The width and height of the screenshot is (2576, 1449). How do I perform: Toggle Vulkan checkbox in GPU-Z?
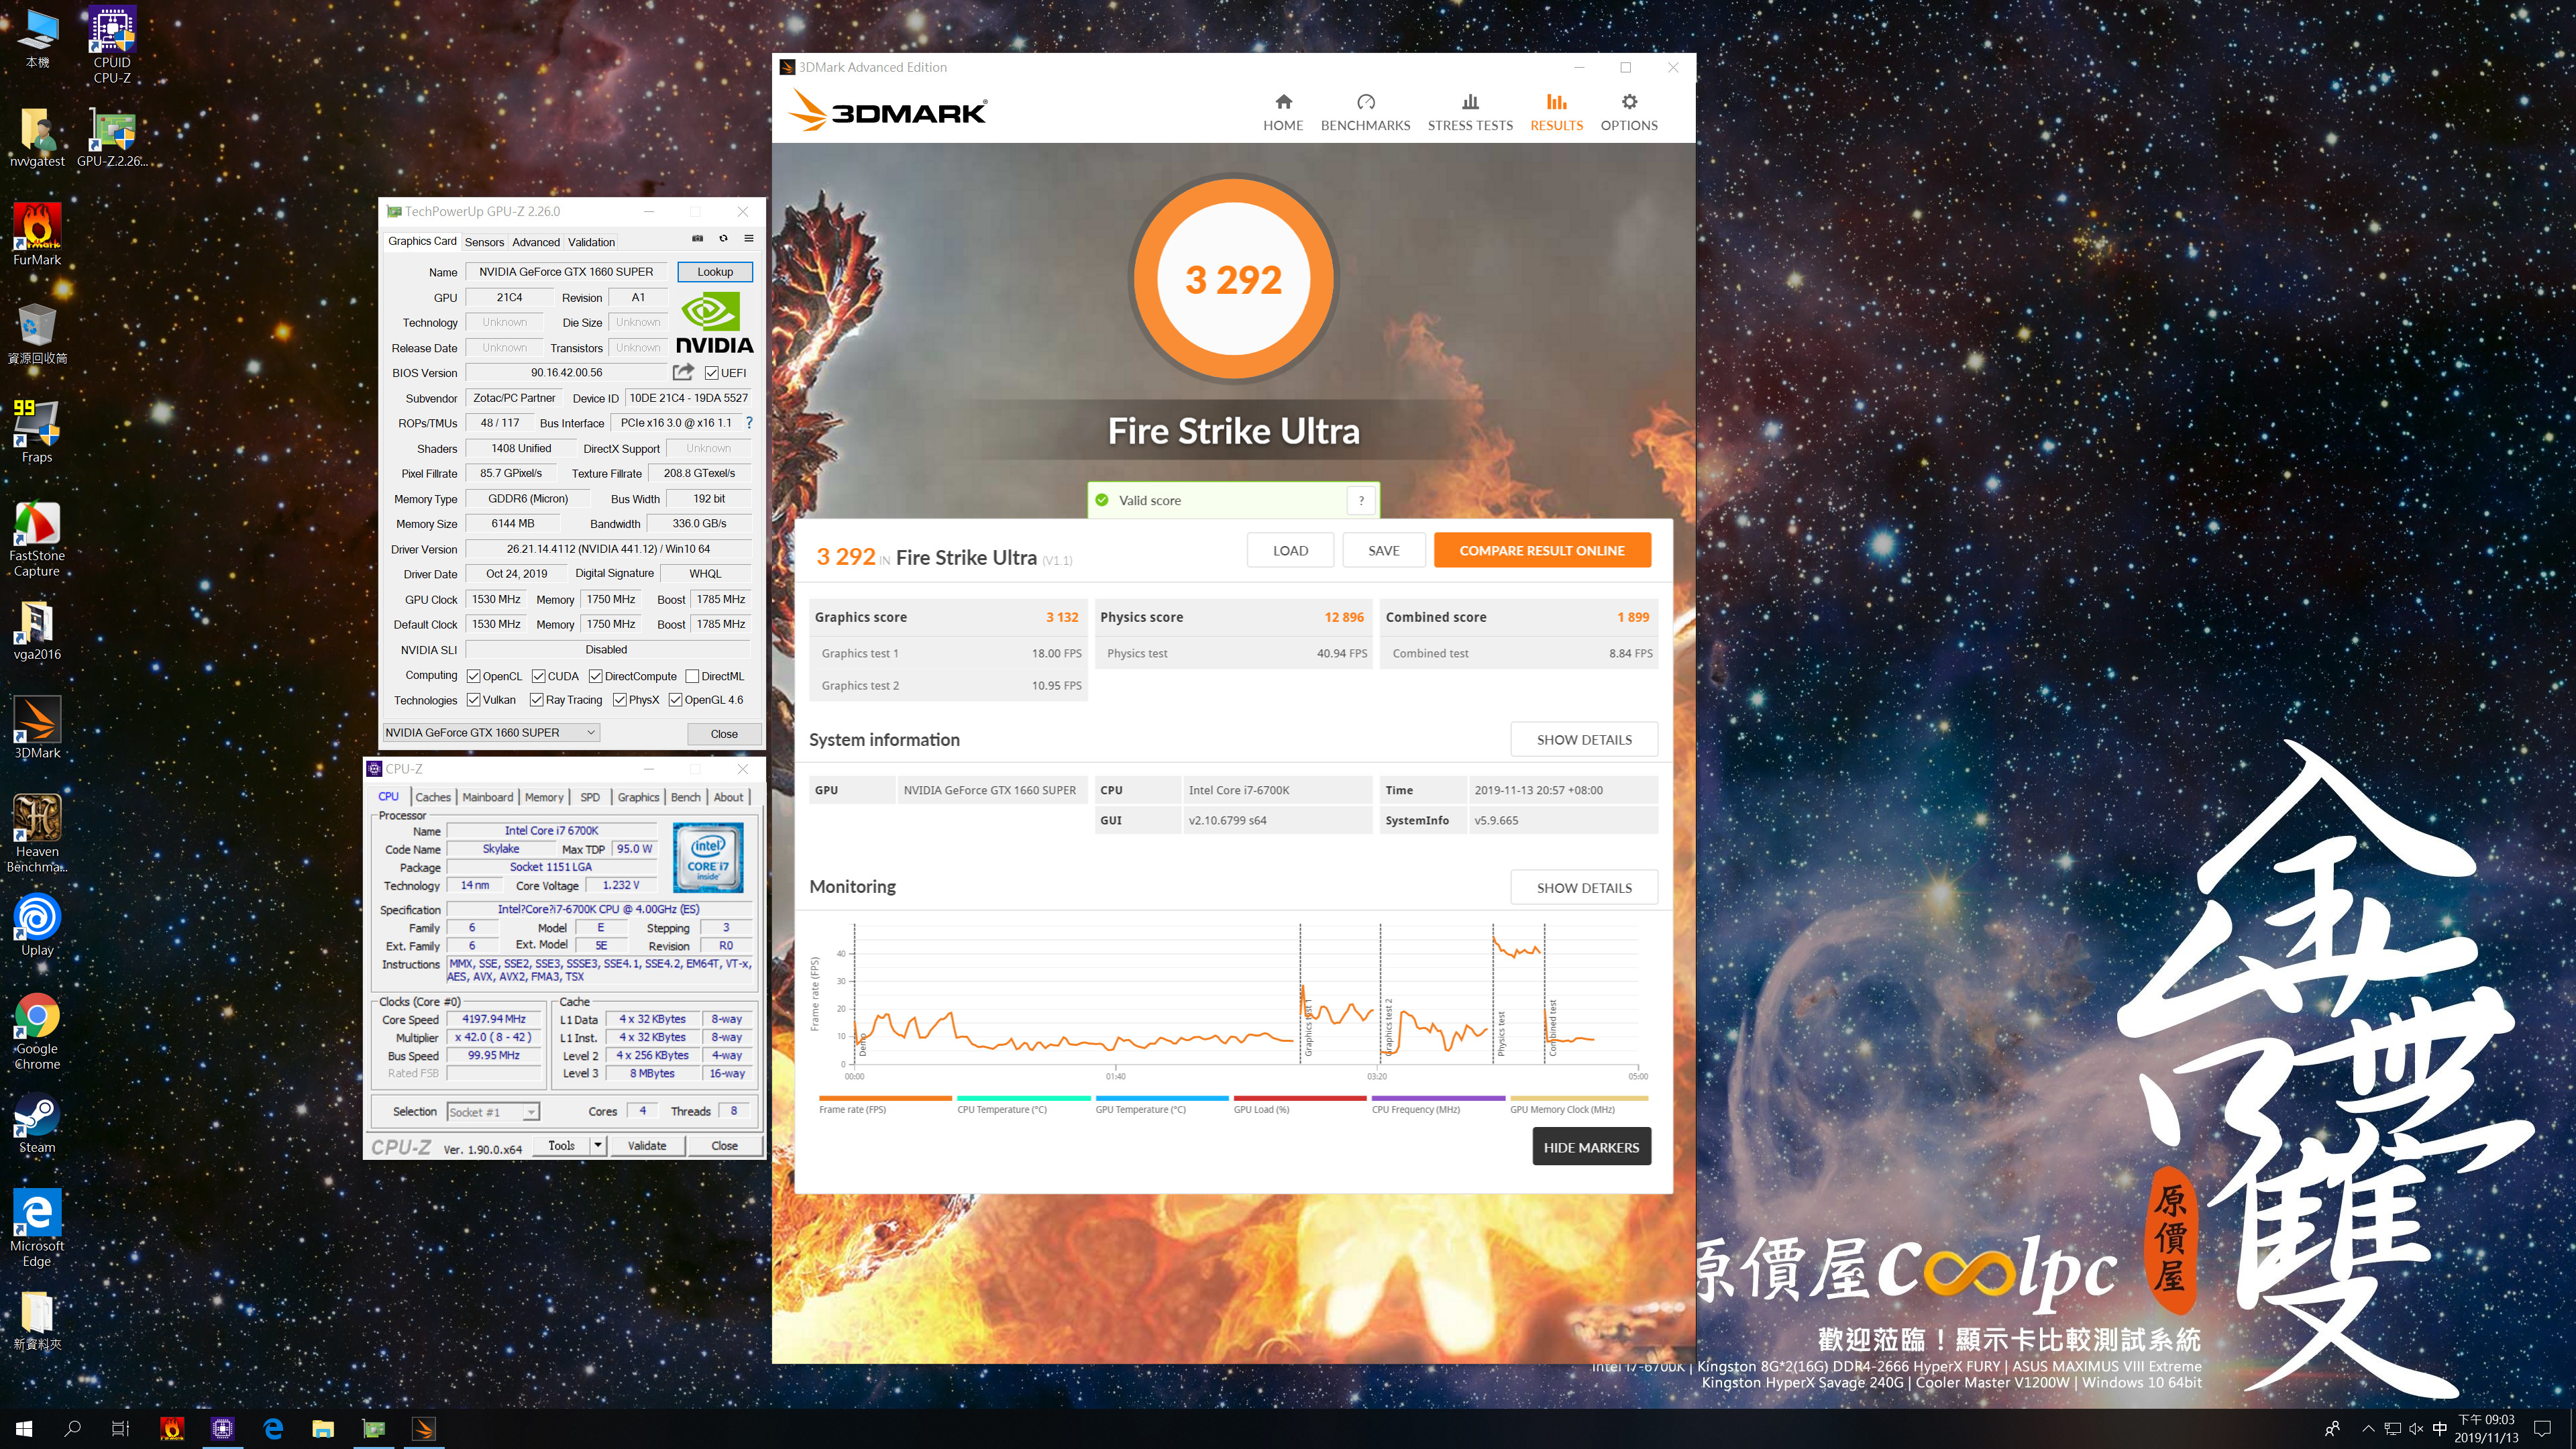(474, 700)
